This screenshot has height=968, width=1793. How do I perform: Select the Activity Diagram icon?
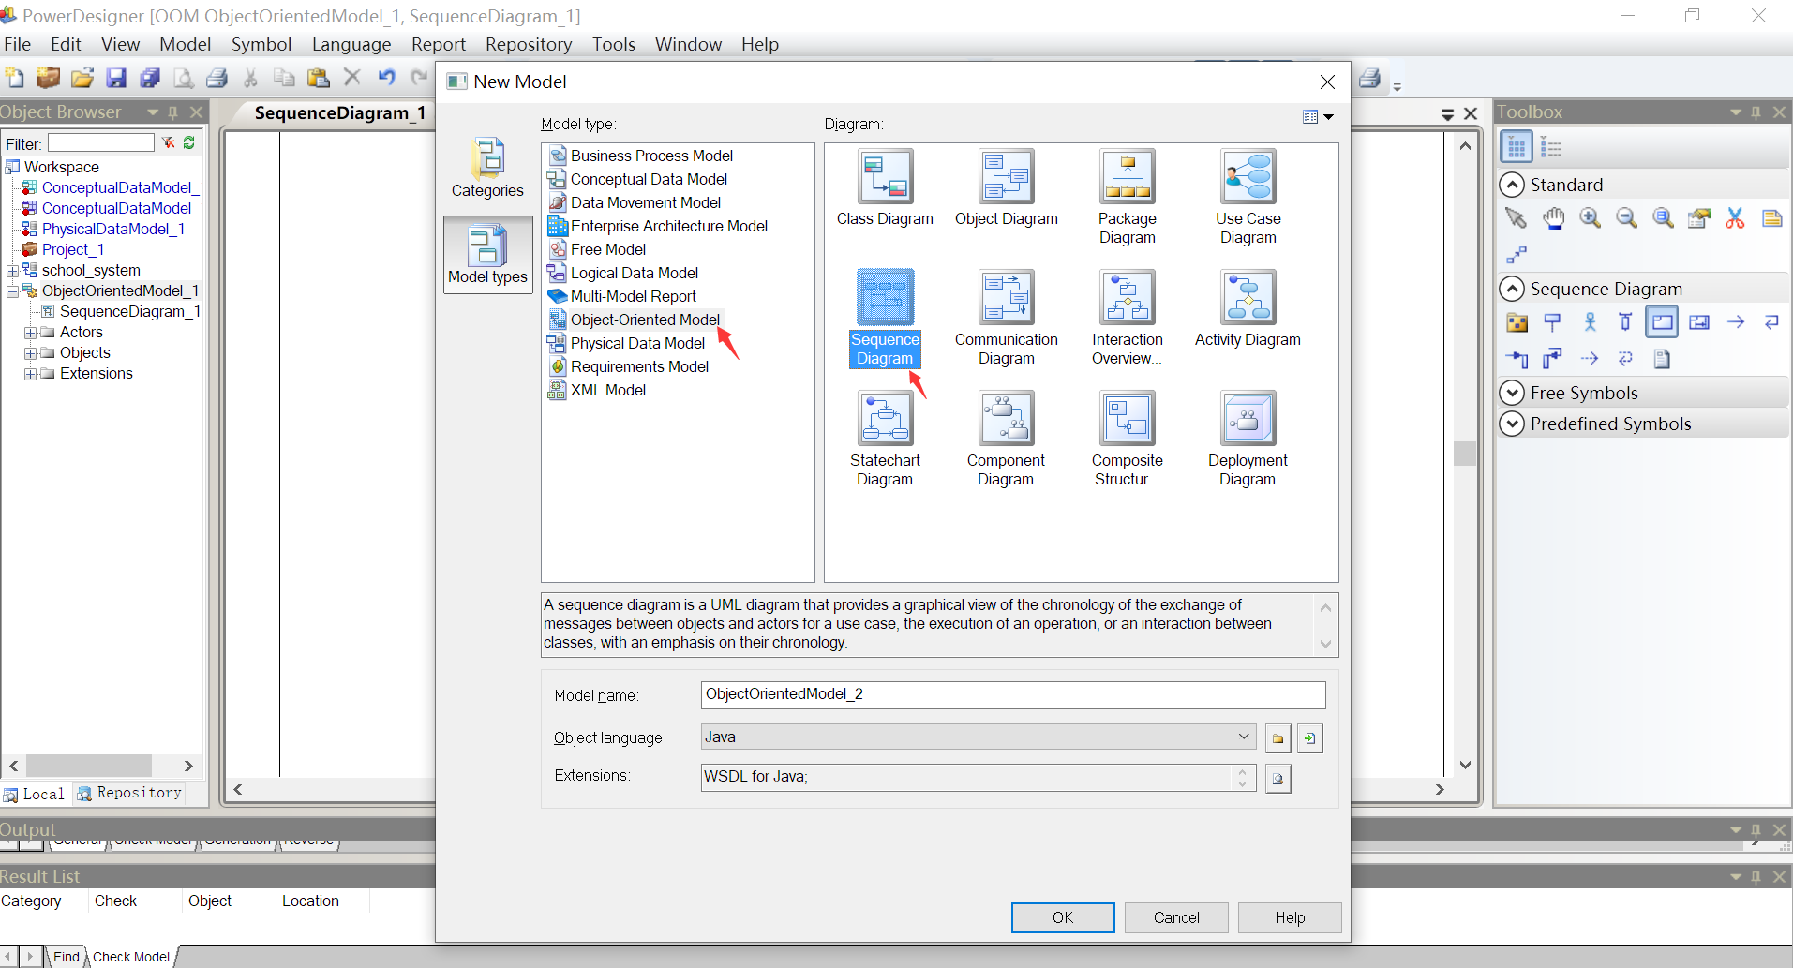tap(1248, 297)
